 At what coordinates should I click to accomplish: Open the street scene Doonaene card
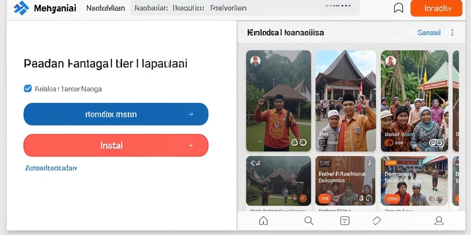[414, 181]
